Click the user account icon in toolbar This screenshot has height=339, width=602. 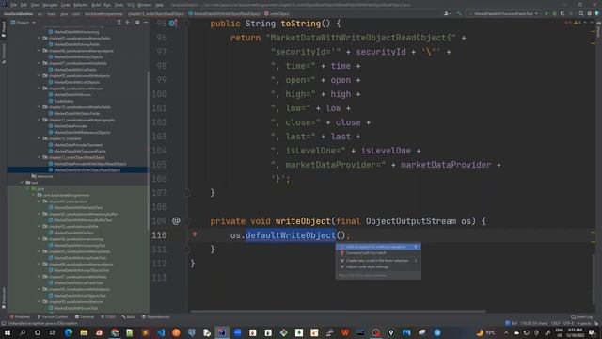pos(447,13)
